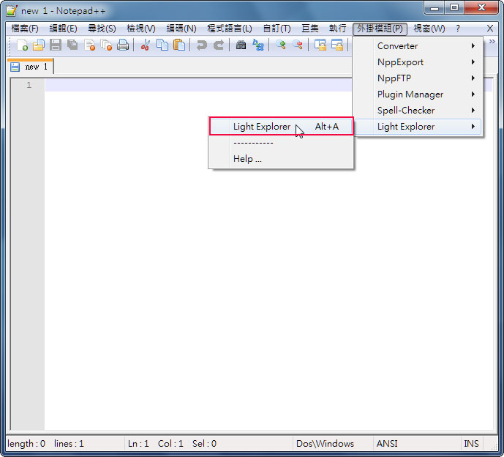Switch to the new 1 tab
This screenshot has width=504, height=457.
coord(30,67)
